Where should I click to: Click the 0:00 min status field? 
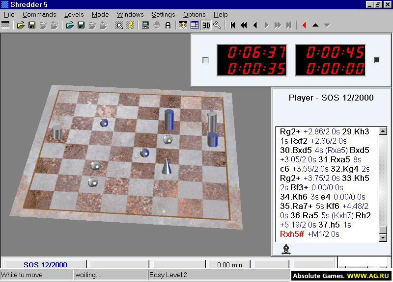click(x=229, y=265)
